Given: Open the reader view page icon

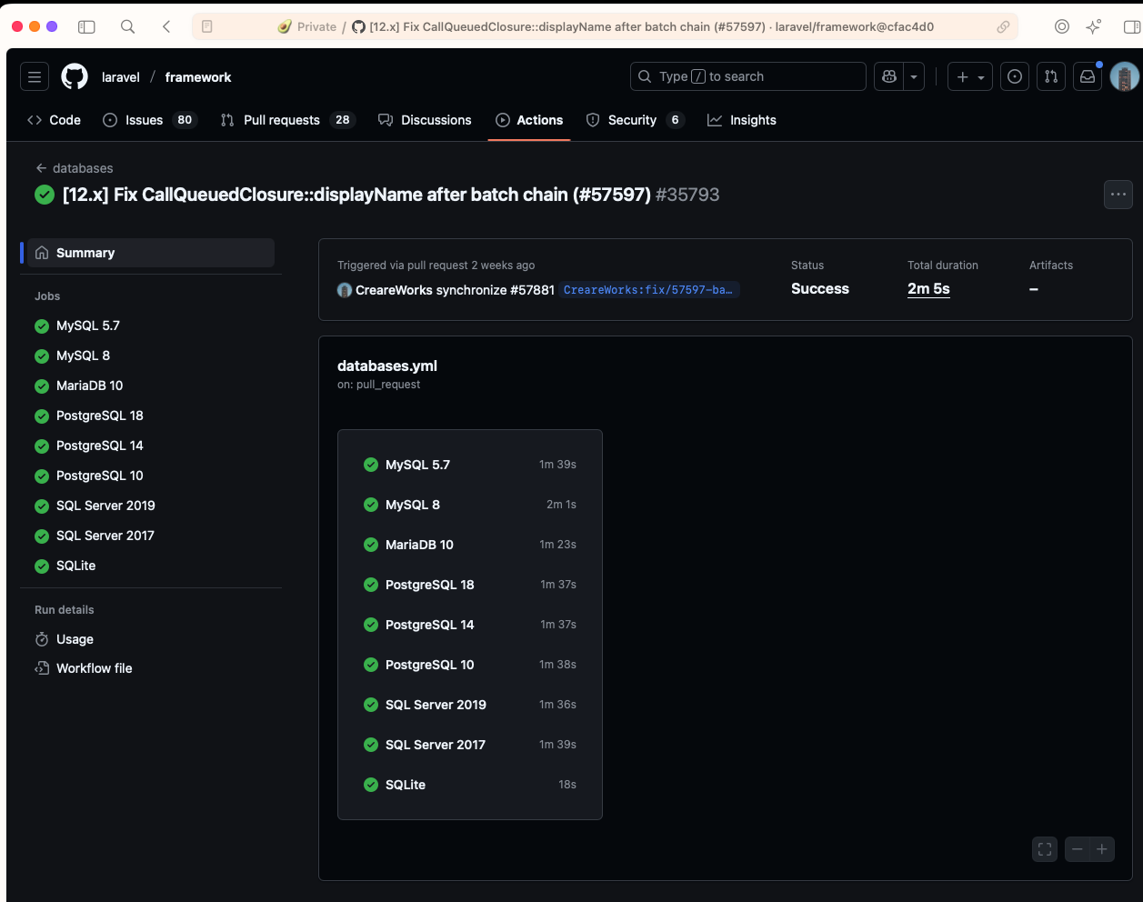Looking at the screenshot, I should point(207,26).
